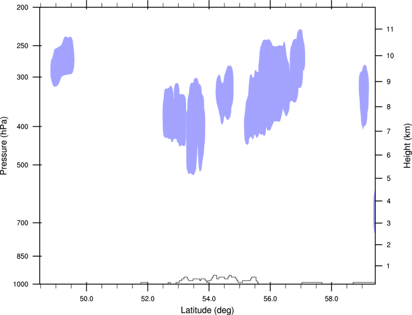
Task: Click the 'Height (km)' axis title
Action: (407, 145)
